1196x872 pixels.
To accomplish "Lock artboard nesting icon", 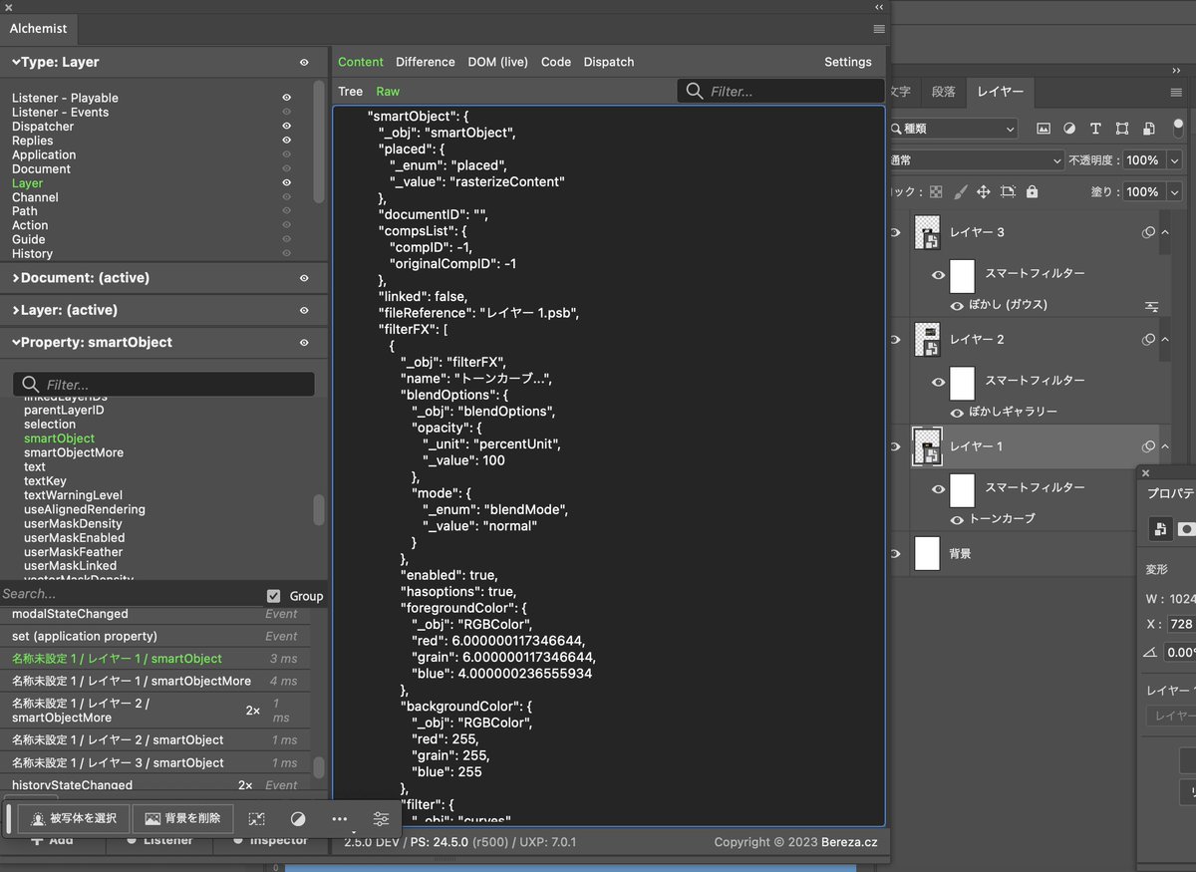I will coord(1008,191).
